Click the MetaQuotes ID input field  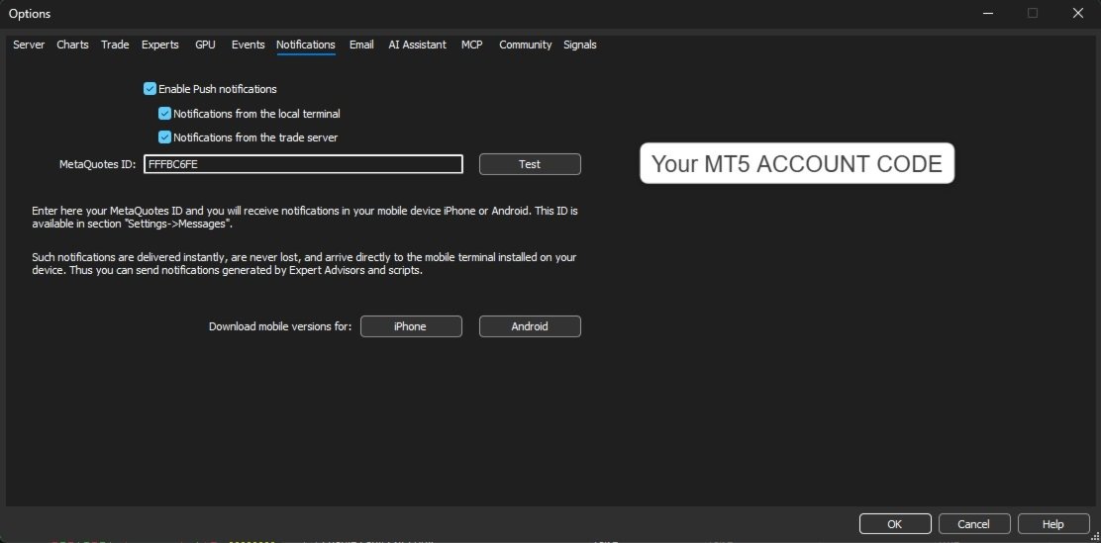(x=303, y=164)
